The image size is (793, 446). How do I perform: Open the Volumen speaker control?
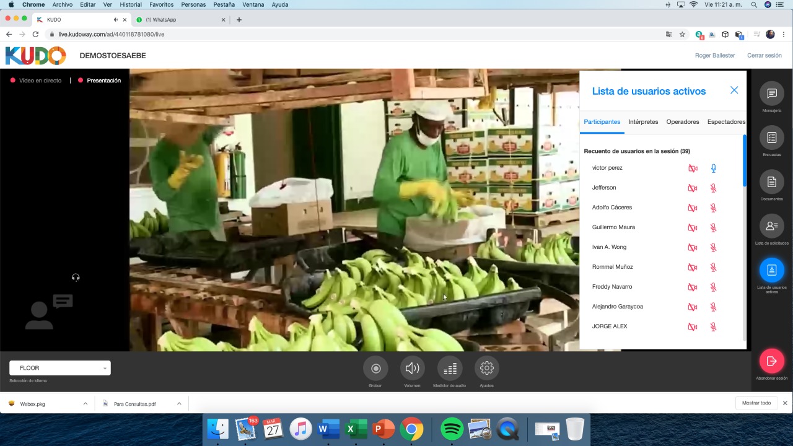[x=413, y=369]
